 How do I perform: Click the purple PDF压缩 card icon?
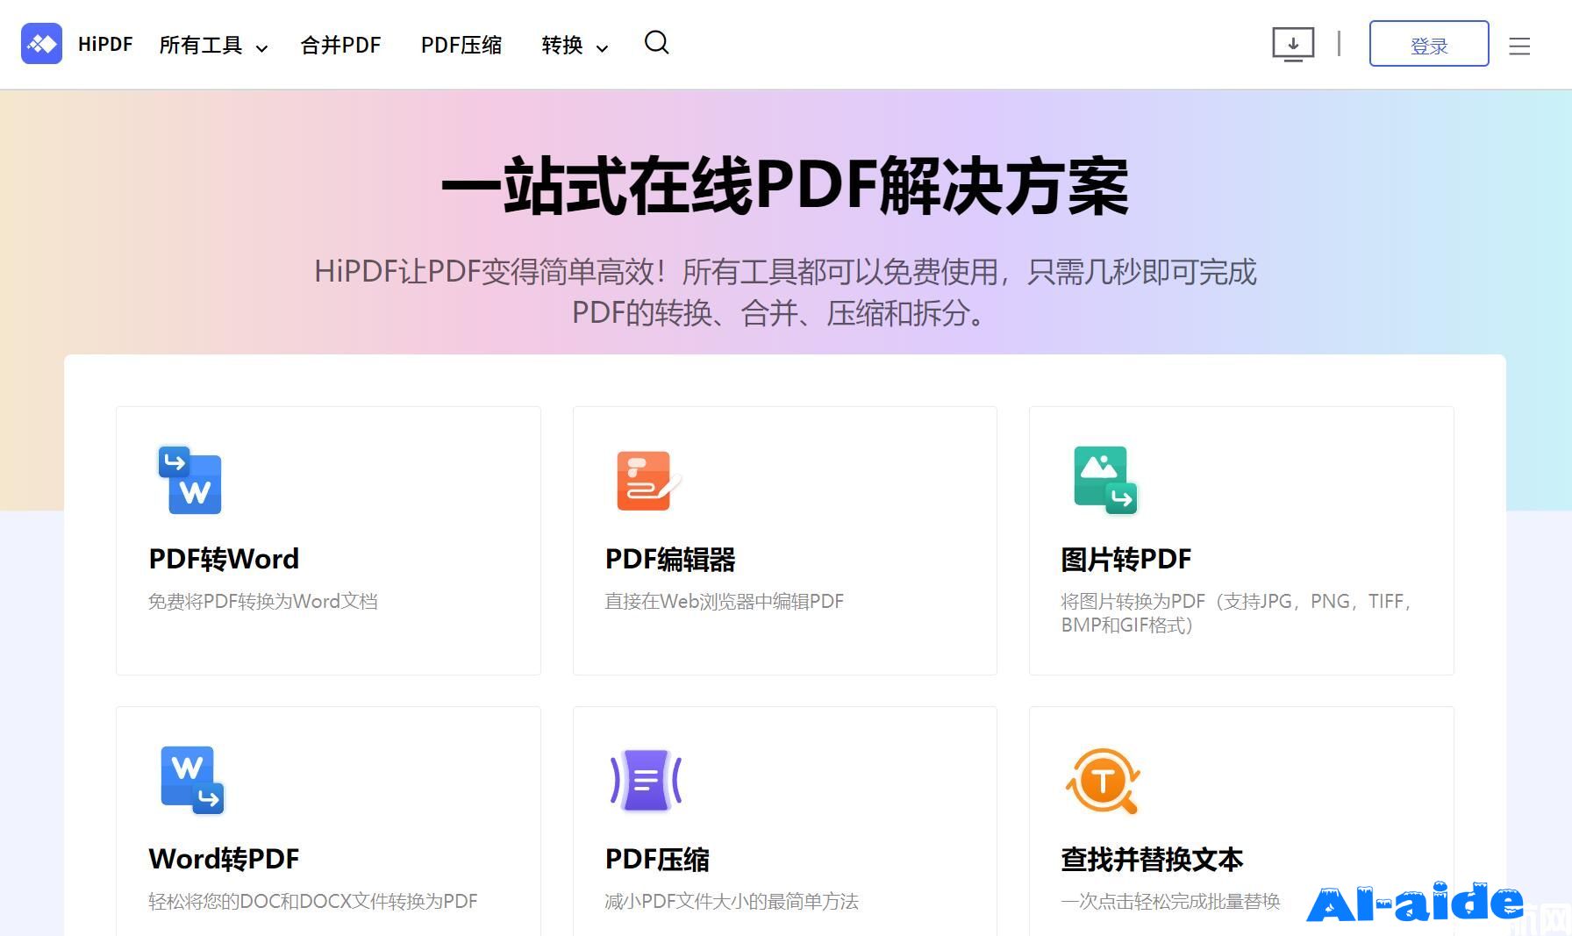(x=647, y=780)
